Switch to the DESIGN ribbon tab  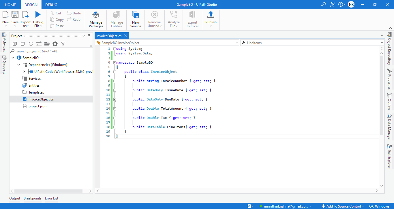(x=31, y=5)
